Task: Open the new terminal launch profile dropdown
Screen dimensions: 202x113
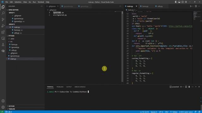Action: (x=183, y=87)
